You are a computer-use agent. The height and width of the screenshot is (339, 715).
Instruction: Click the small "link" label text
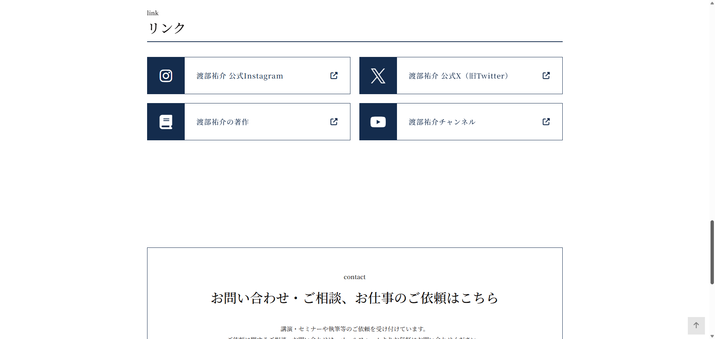click(153, 13)
